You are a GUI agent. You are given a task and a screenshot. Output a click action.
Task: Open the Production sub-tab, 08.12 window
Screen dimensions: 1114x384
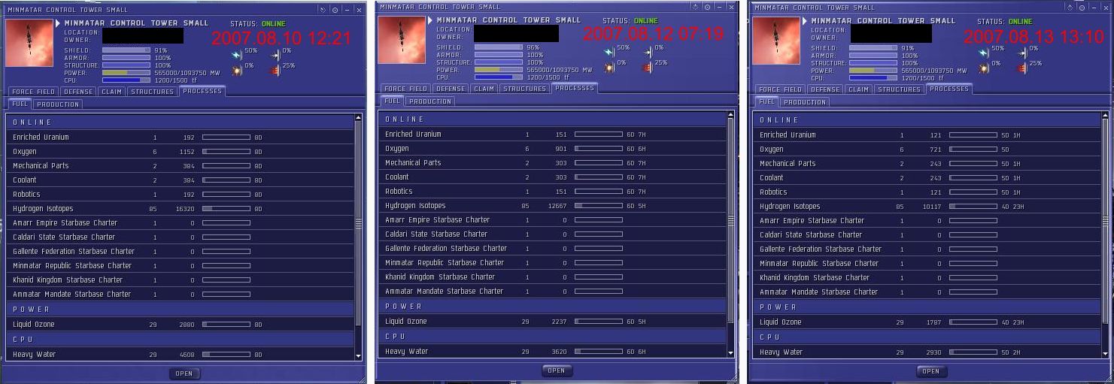click(x=430, y=101)
